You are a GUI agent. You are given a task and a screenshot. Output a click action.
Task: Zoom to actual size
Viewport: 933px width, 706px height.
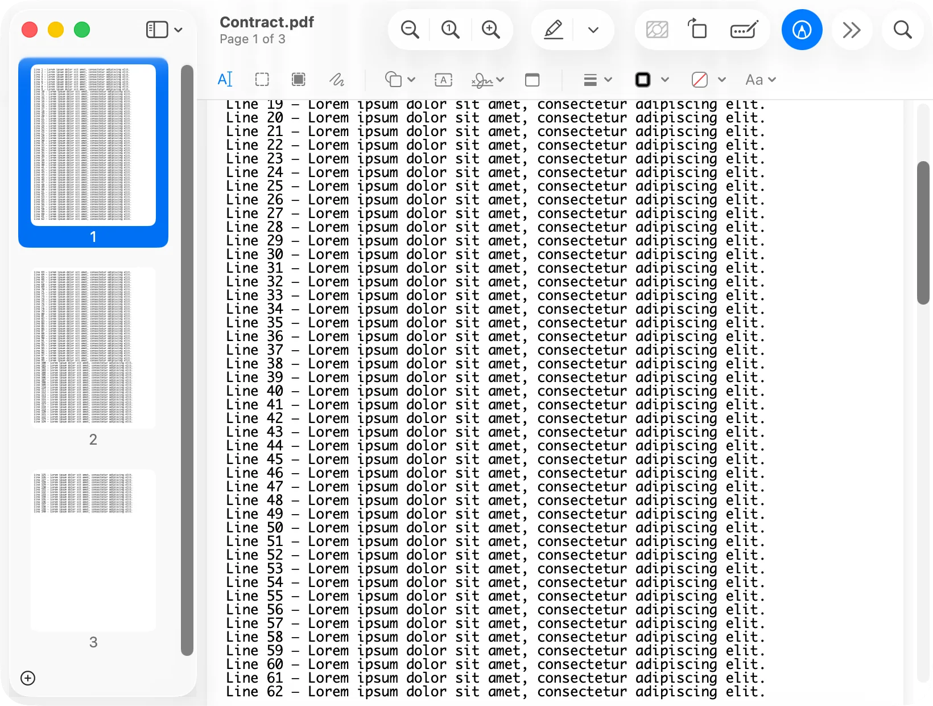450,30
